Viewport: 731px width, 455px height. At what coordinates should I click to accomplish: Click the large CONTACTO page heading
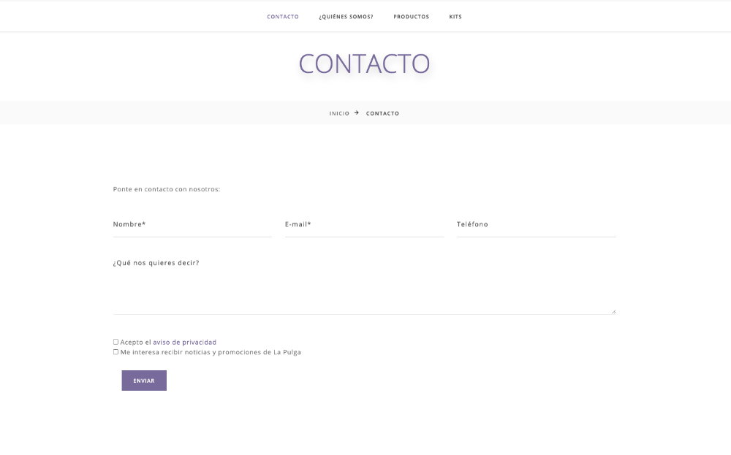coord(364,64)
